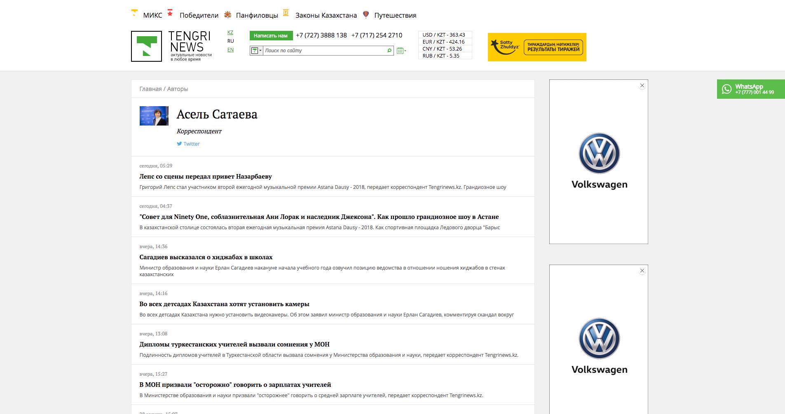
Task: Go to Авторы breadcrumb
Action: tap(178, 89)
